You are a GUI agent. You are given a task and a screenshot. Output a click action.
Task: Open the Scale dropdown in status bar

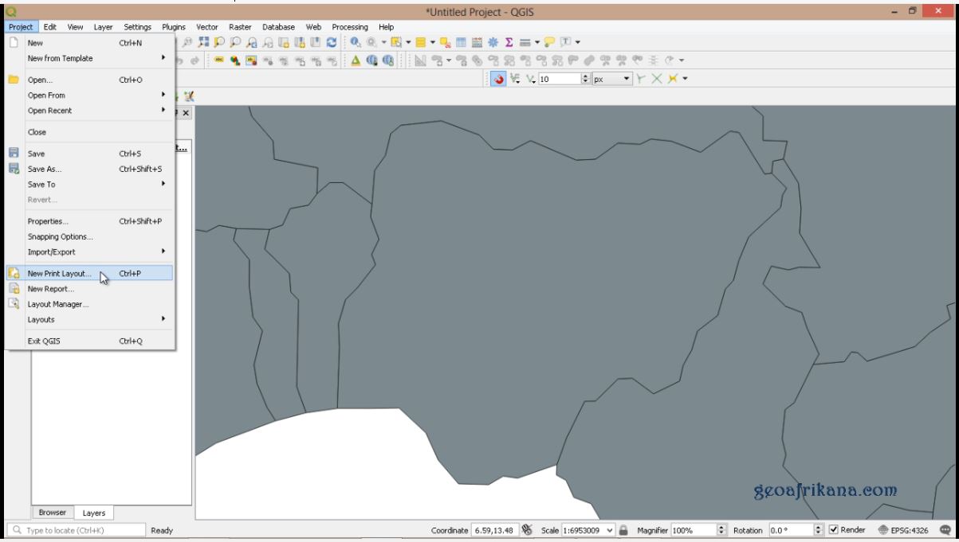point(611,529)
